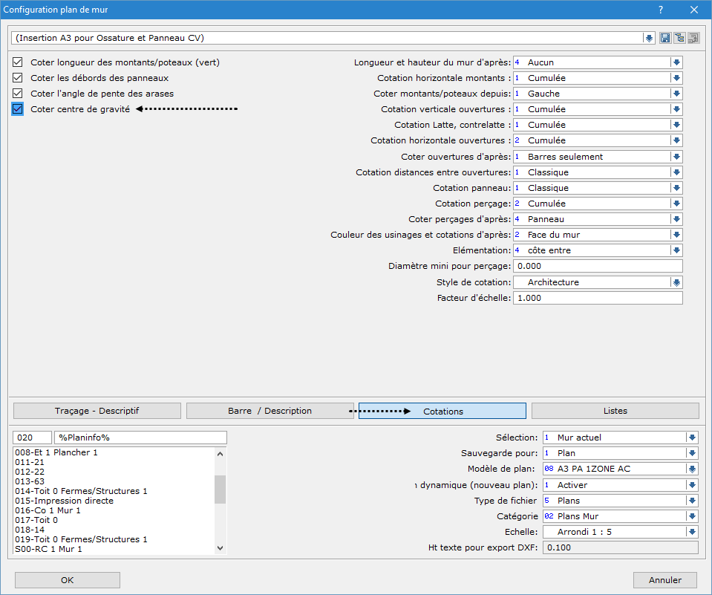The width and height of the screenshot is (712, 595).
Task: Click the Facteur d'échelle input field
Action: click(x=597, y=298)
